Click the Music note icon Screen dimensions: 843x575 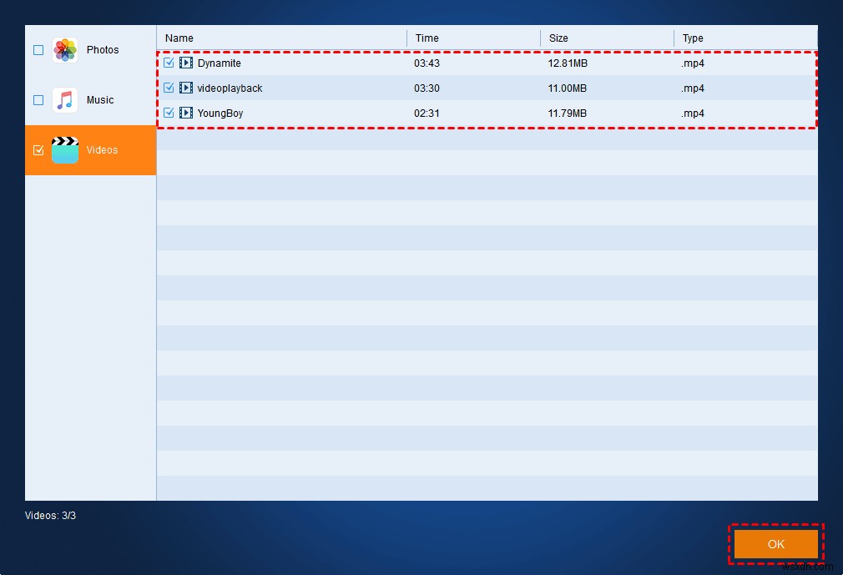click(x=65, y=100)
